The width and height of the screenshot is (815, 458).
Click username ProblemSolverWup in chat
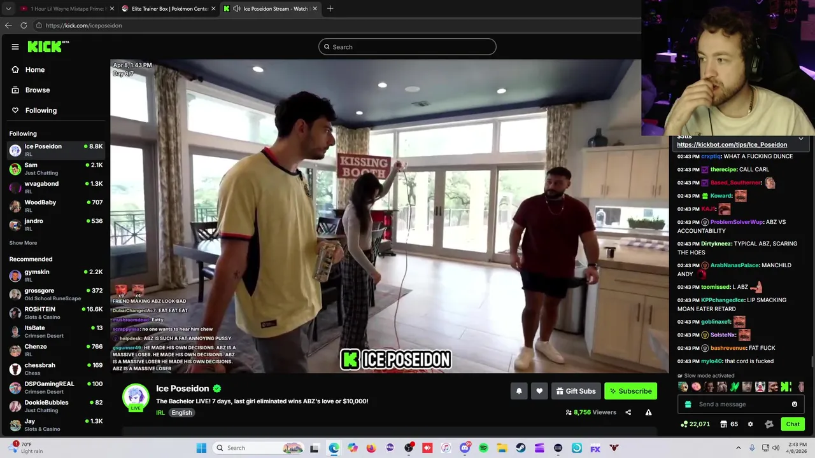coord(736,222)
